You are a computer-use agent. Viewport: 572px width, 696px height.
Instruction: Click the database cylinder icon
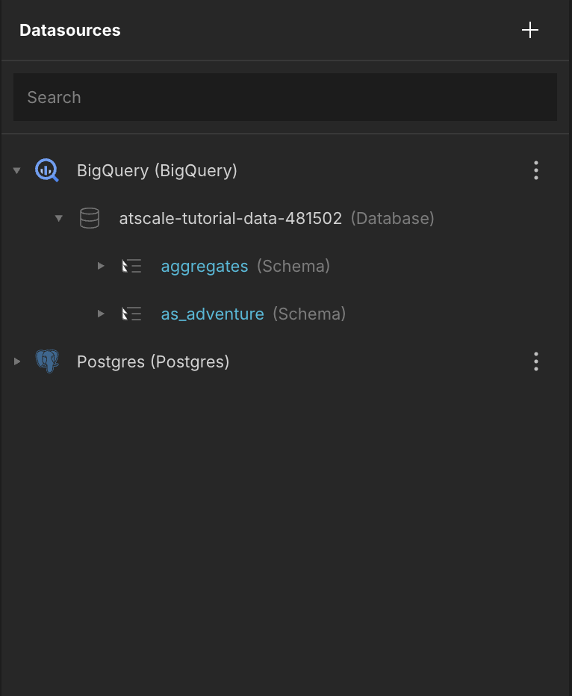click(90, 218)
